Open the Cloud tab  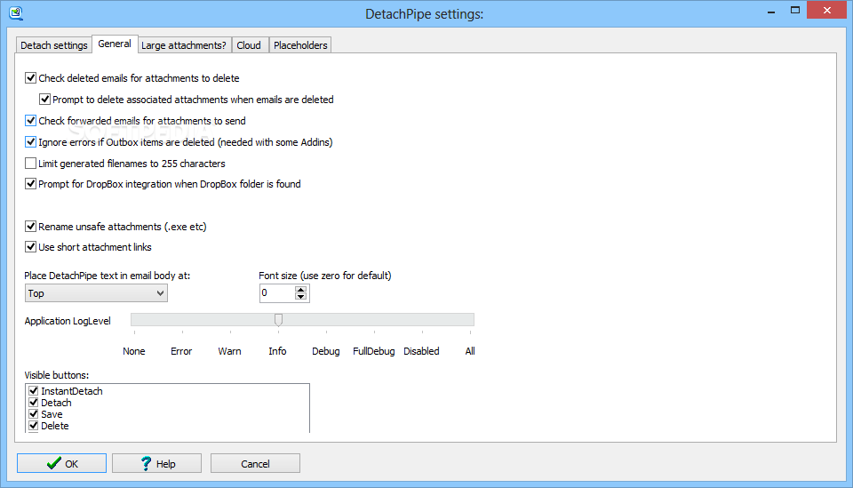[x=249, y=45]
